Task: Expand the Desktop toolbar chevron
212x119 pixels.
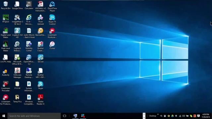Action: tap(158, 114)
